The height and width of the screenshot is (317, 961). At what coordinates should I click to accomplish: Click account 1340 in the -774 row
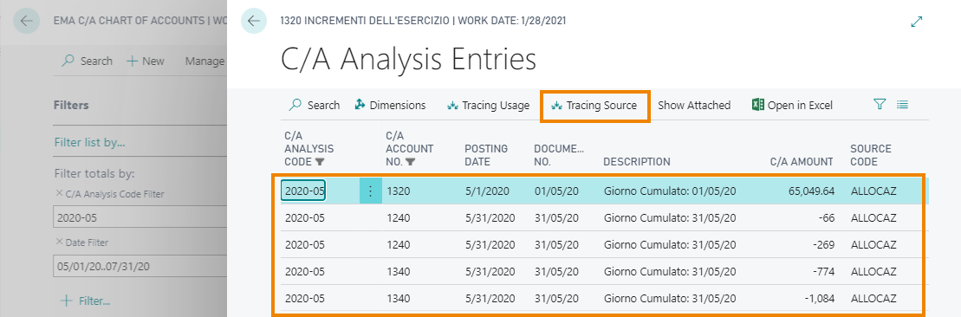(x=399, y=272)
